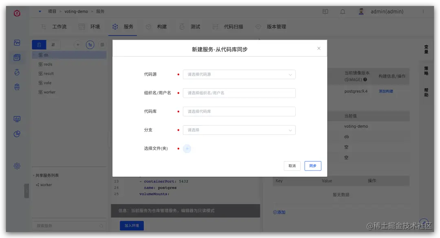Click the 添加构建 link in right panel
The height and width of the screenshot is (238, 440).
click(x=386, y=91)
